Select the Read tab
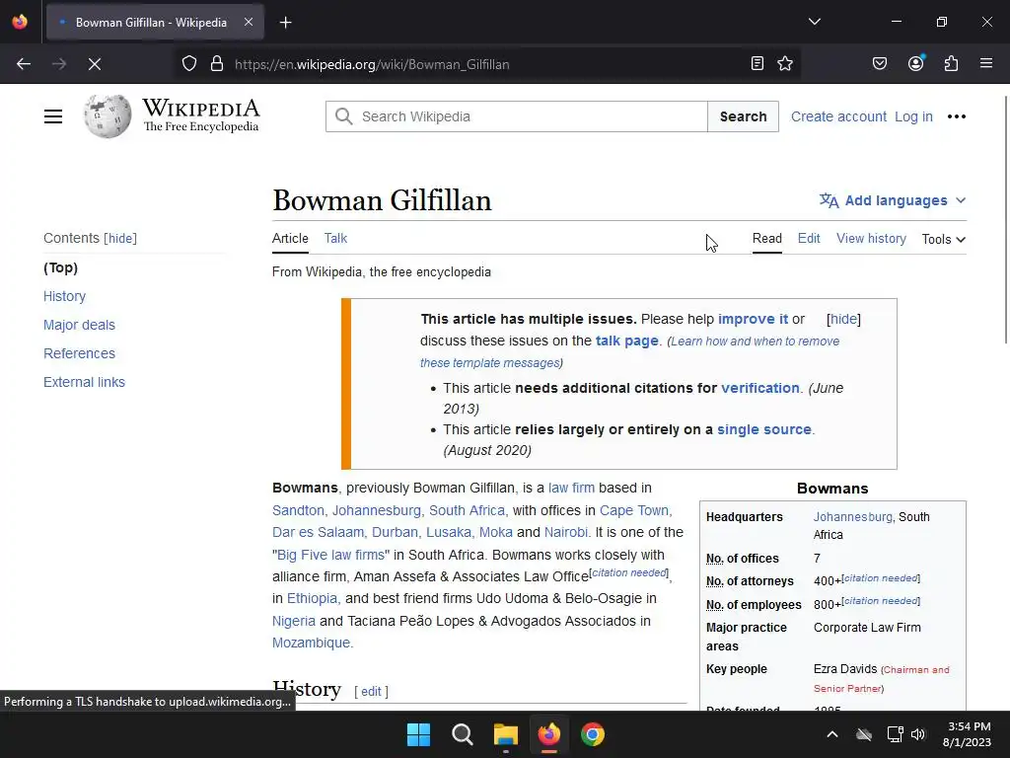This screenshot has height=758, width=1010. [x=767, y=239]
